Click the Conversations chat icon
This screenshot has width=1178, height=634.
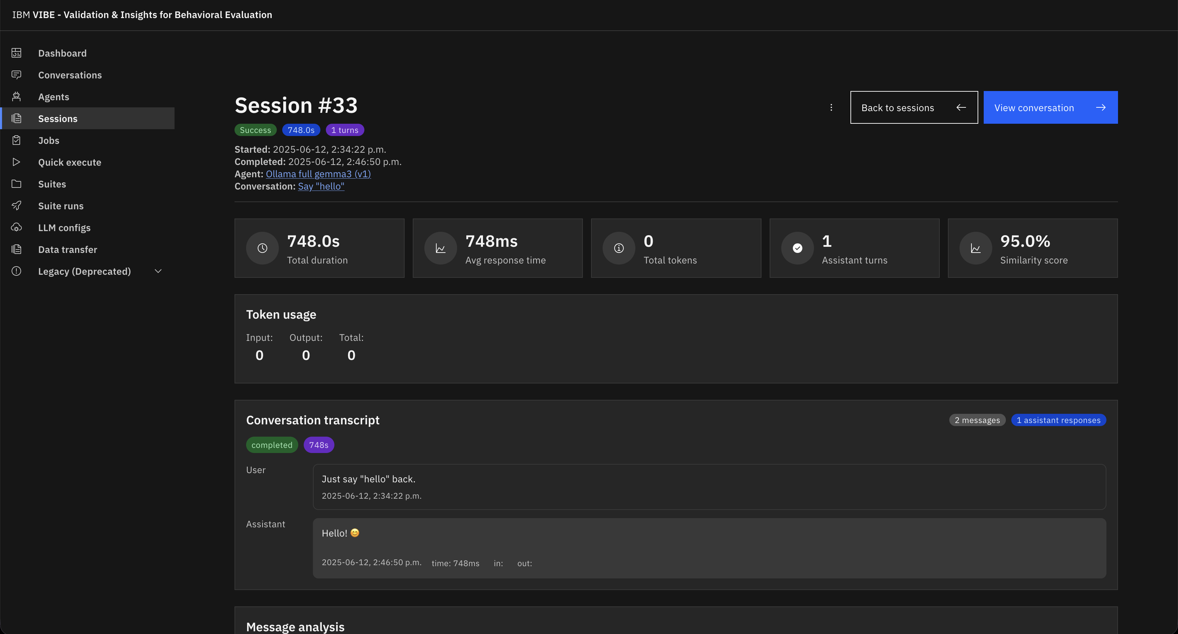point(16,75)
